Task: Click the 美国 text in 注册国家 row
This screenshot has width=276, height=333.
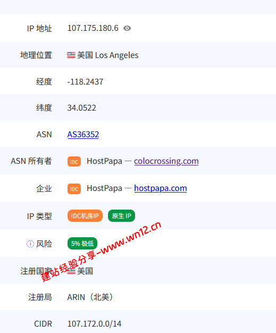Action: pos(85,271)
